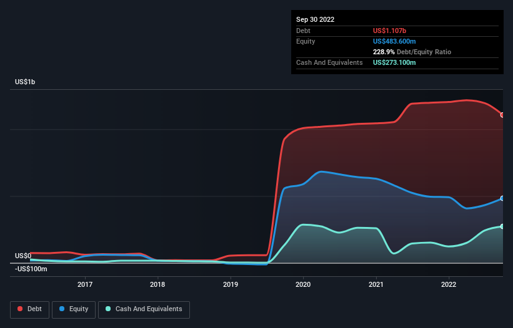Click the -US$100m y-axis label
Viewport: 513px width, 328px height.
pyautogui.click(x=31, y=269)
